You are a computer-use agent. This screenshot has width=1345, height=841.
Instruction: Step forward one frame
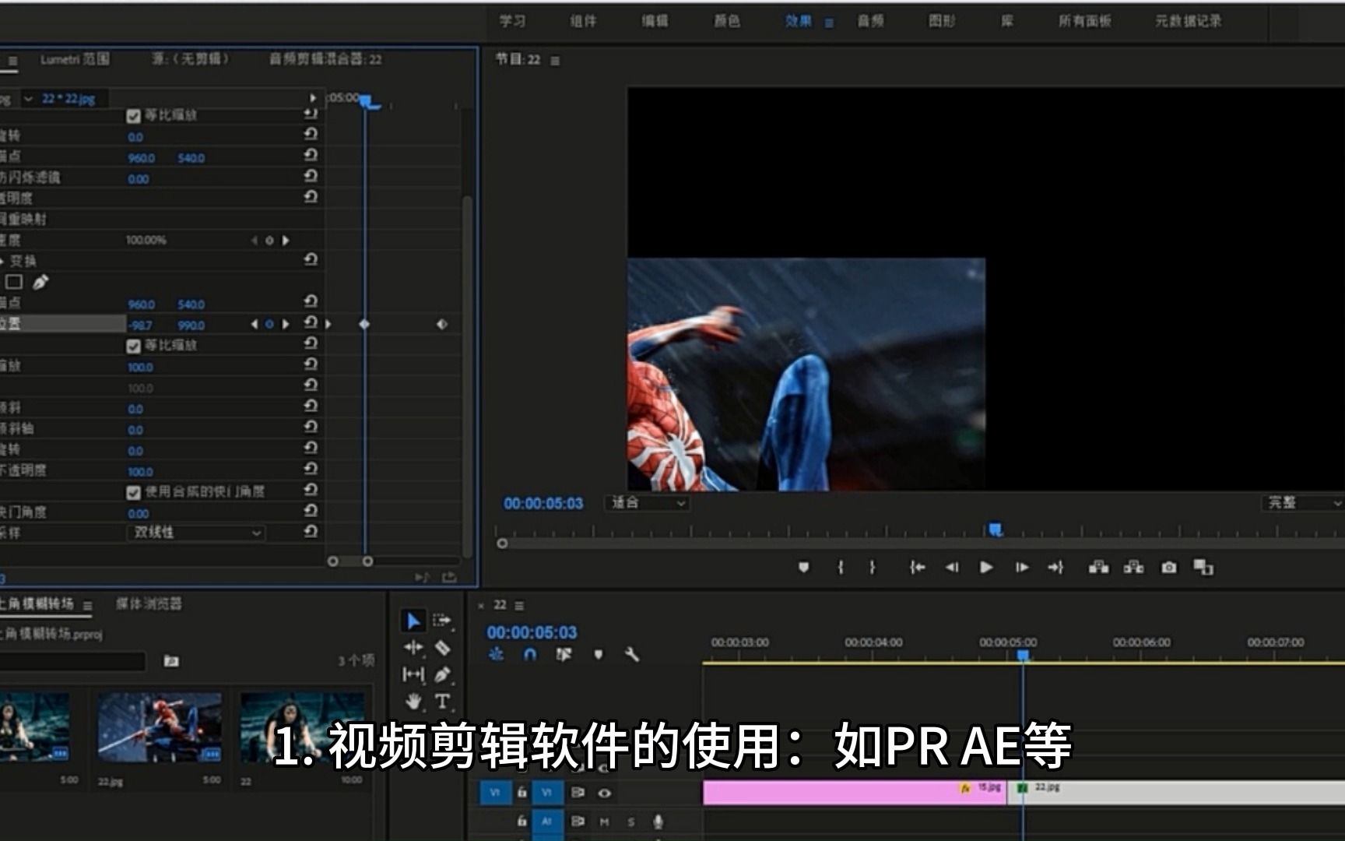(x=1022, y=568)
